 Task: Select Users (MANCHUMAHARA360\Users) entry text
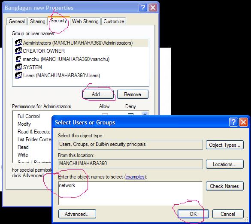(x=61, y=76)
